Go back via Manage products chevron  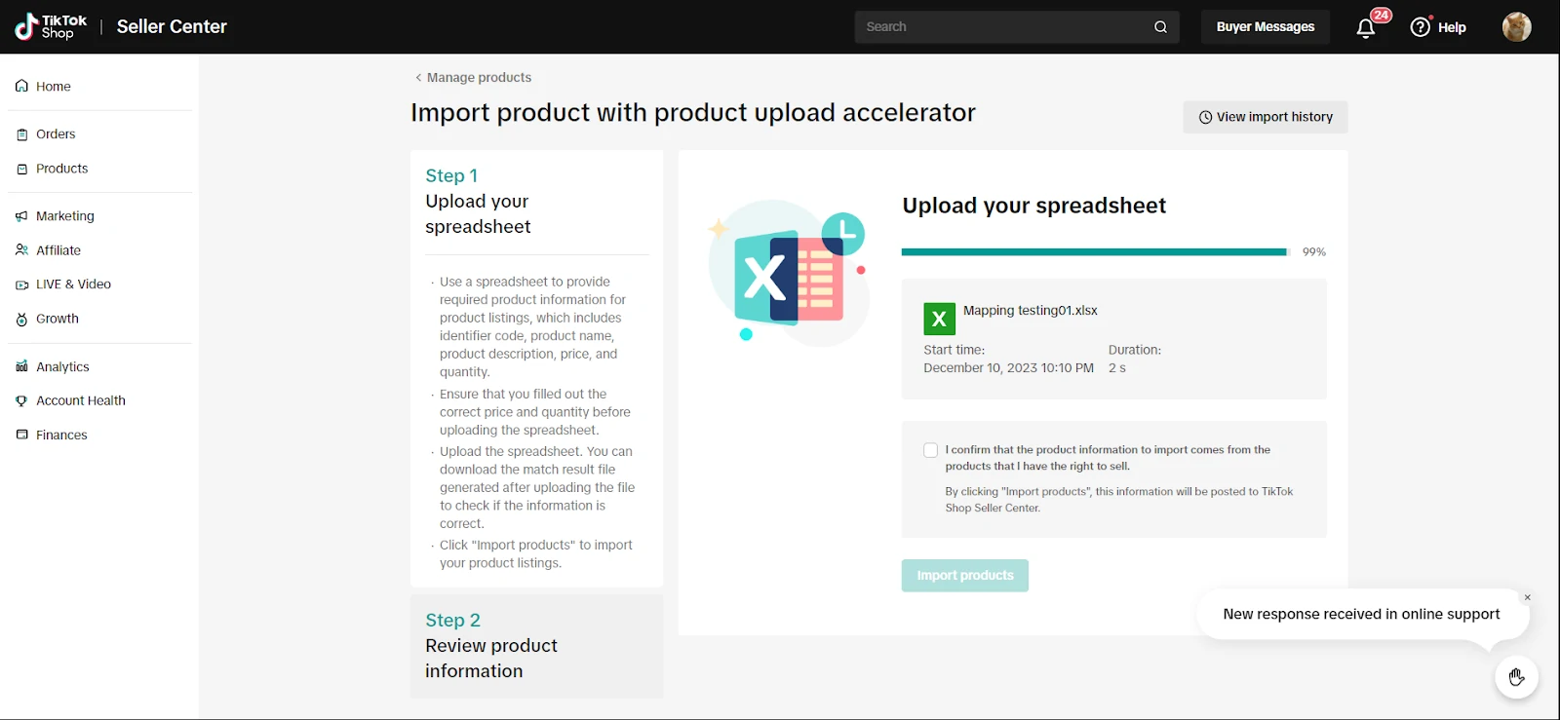418,78
